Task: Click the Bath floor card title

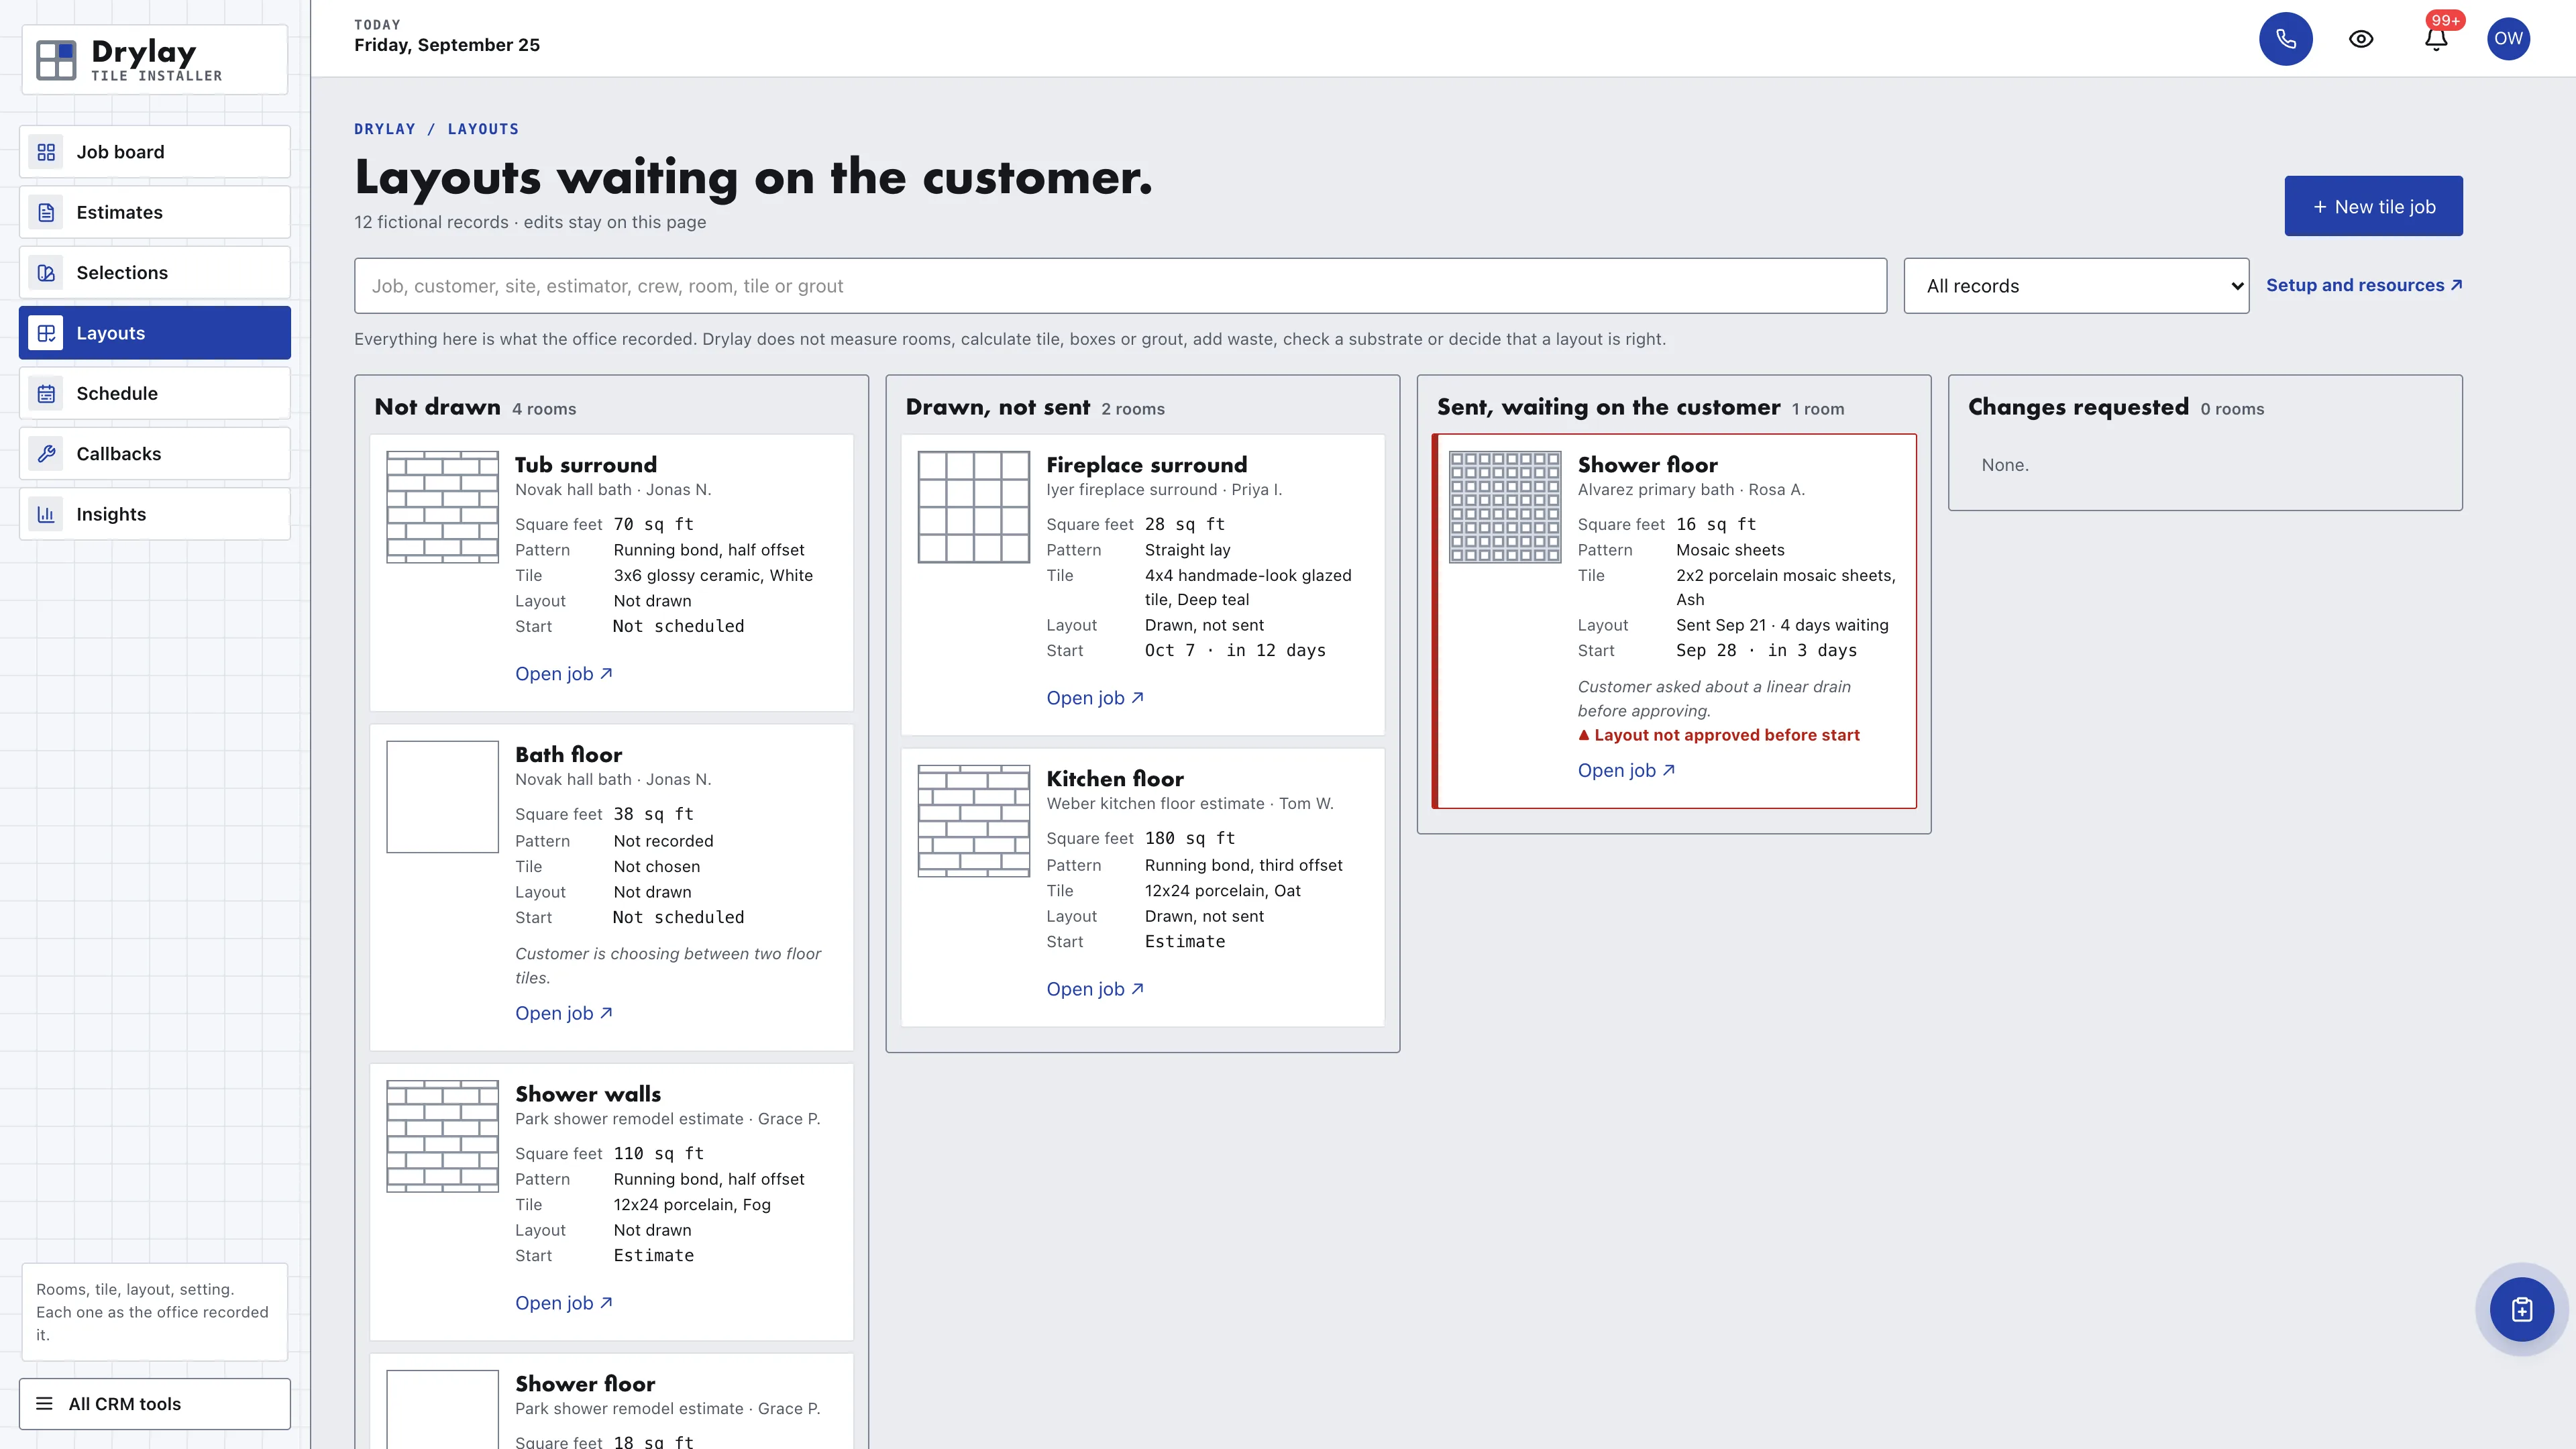Action: point(568,755)
